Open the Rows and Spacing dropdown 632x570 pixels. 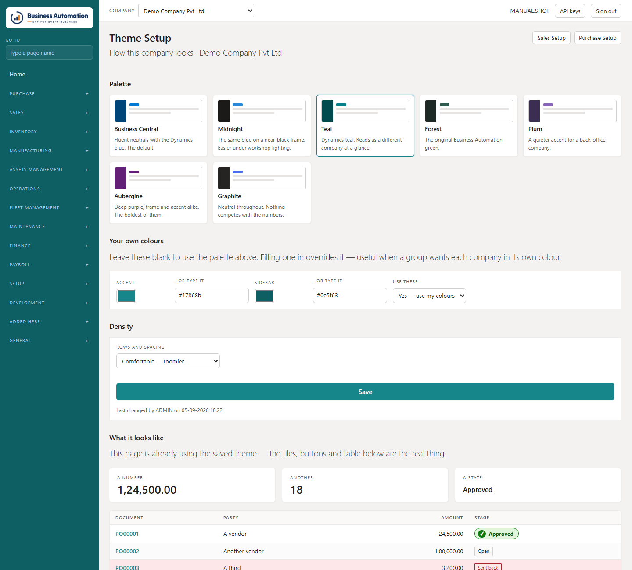168,361
